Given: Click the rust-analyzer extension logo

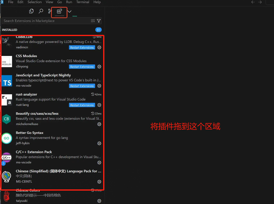Looking at the screenshot, I should (7, 100).
